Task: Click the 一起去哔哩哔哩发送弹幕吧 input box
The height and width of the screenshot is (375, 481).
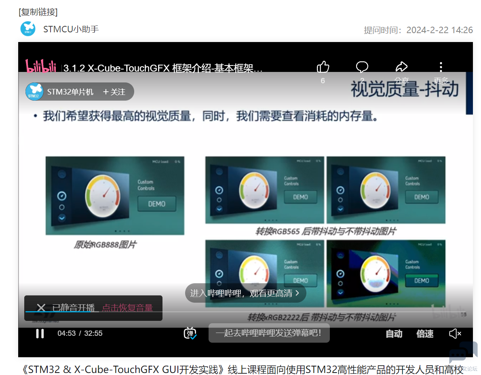Action: [x=269, y=333]
